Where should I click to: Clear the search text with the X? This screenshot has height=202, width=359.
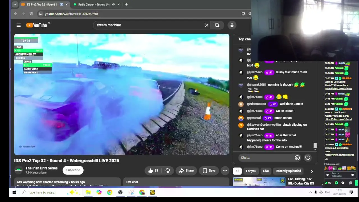click(x=207, y=25)
